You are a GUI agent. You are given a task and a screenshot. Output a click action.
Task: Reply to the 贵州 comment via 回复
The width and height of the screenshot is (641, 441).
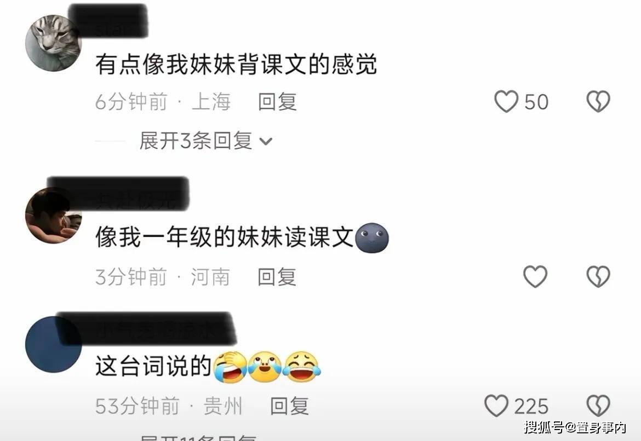pos(289,406)
